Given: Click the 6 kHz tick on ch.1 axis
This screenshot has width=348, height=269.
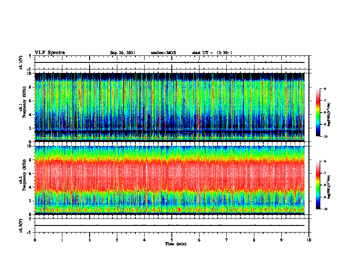Looking at the screenshot, I should [x=31, y=101].
